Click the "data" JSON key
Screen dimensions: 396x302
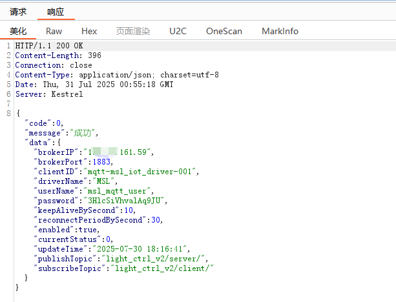(x=37, y=143)
